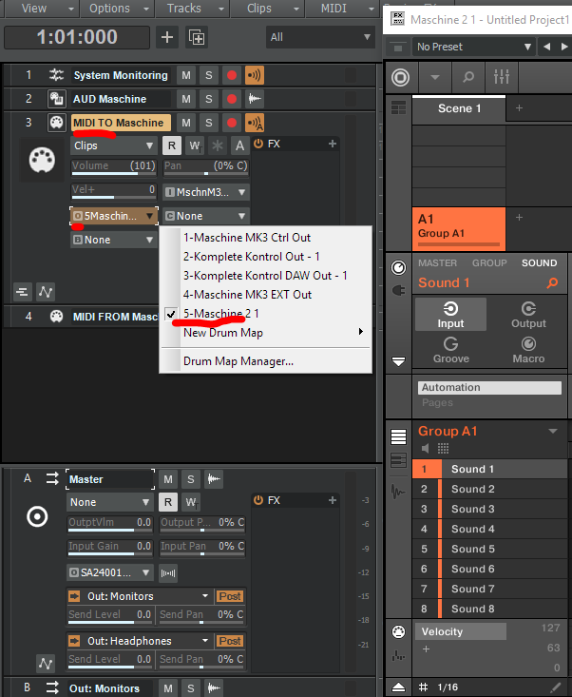This screenshot has height=697, width=572.
Task: Toggle Post on Out: Monitors send
Action: tap(230, 596)
